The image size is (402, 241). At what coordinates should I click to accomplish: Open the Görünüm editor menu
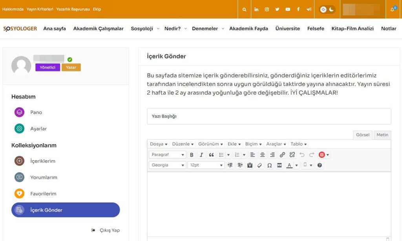point(210,144)
